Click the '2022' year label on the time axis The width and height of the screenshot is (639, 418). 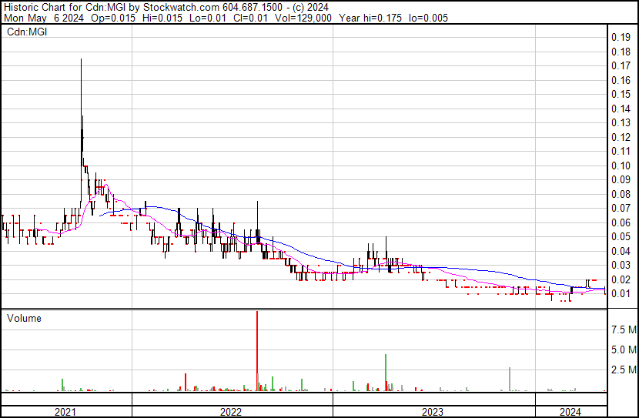(x=231, y=412)
